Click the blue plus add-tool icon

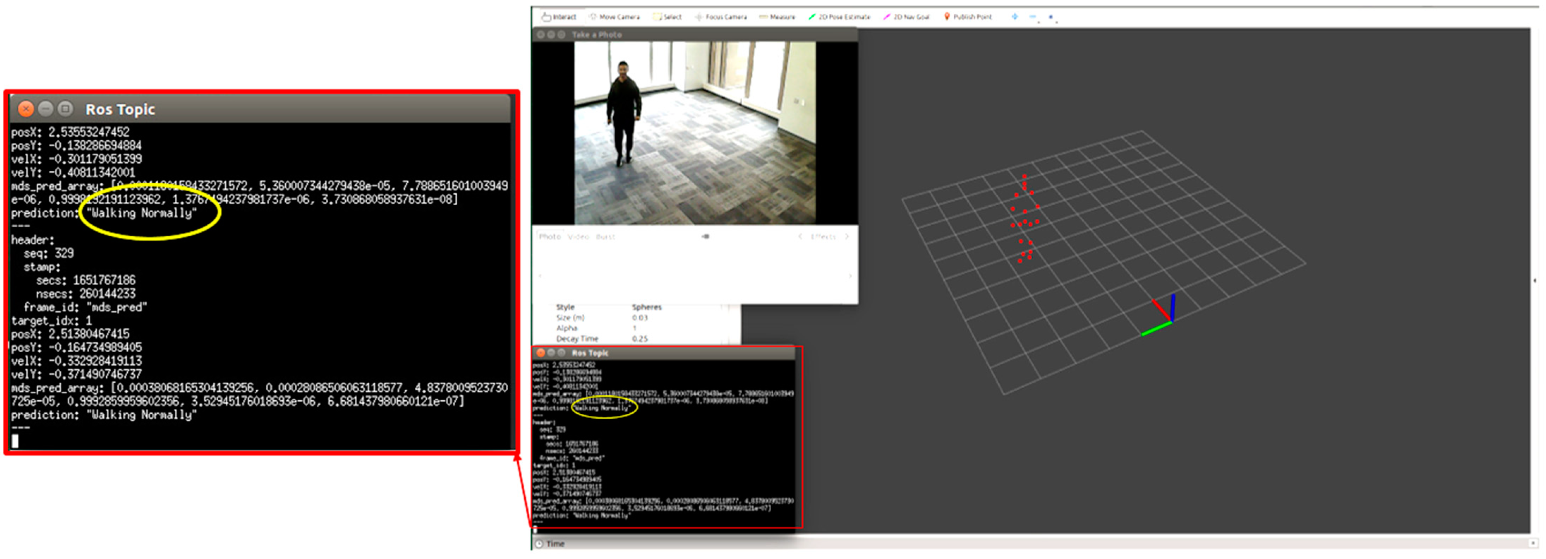[x=1014, y=17]
